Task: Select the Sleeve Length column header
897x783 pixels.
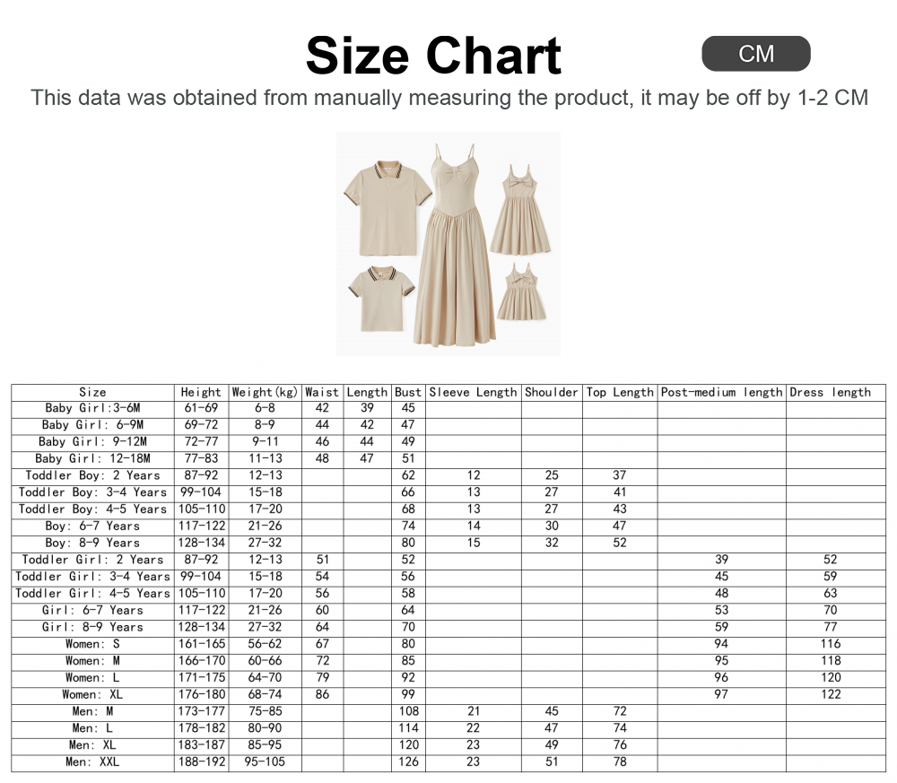Action: (473, 392)
